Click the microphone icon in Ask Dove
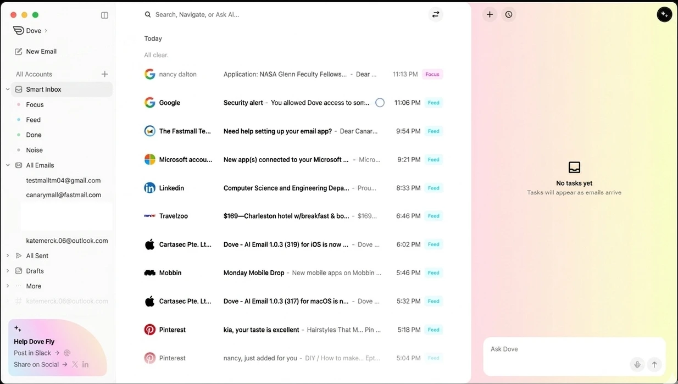This screenshot has width=678, height=384. click(637, 364)
